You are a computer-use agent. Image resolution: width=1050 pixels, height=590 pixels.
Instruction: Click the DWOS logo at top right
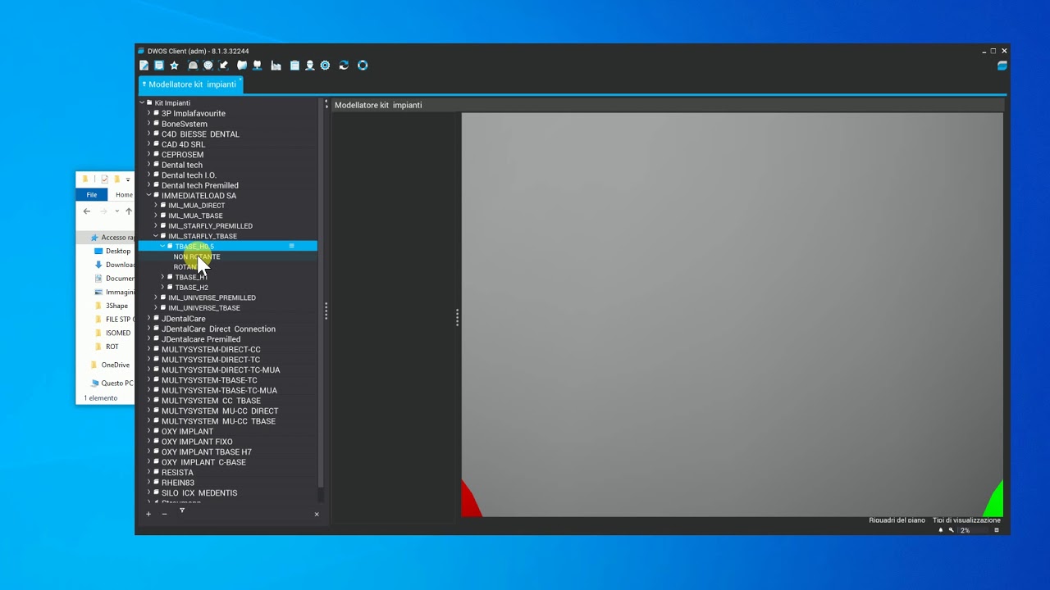click(x=1002, y=66)
